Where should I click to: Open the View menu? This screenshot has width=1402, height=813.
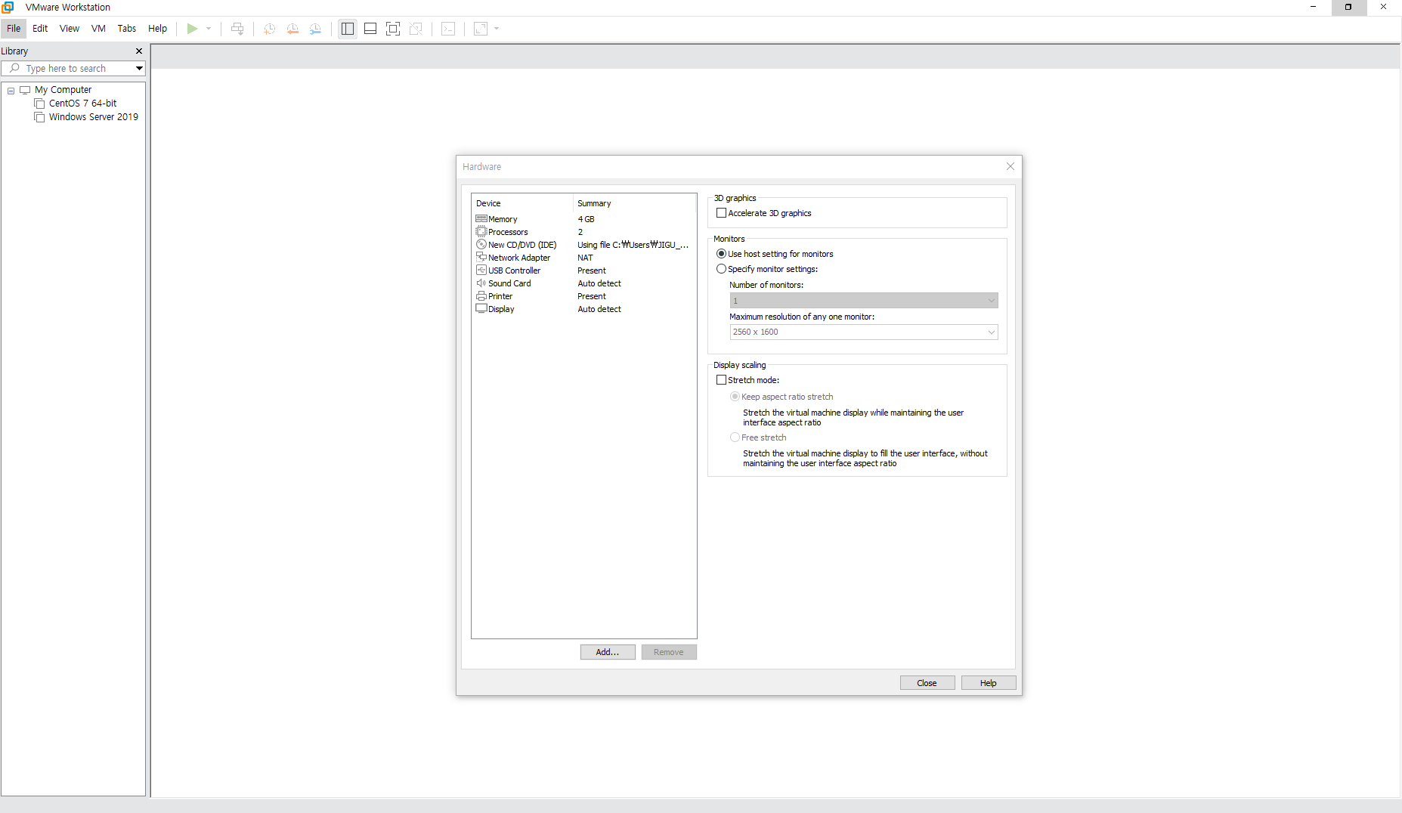[x=70, y=29]
